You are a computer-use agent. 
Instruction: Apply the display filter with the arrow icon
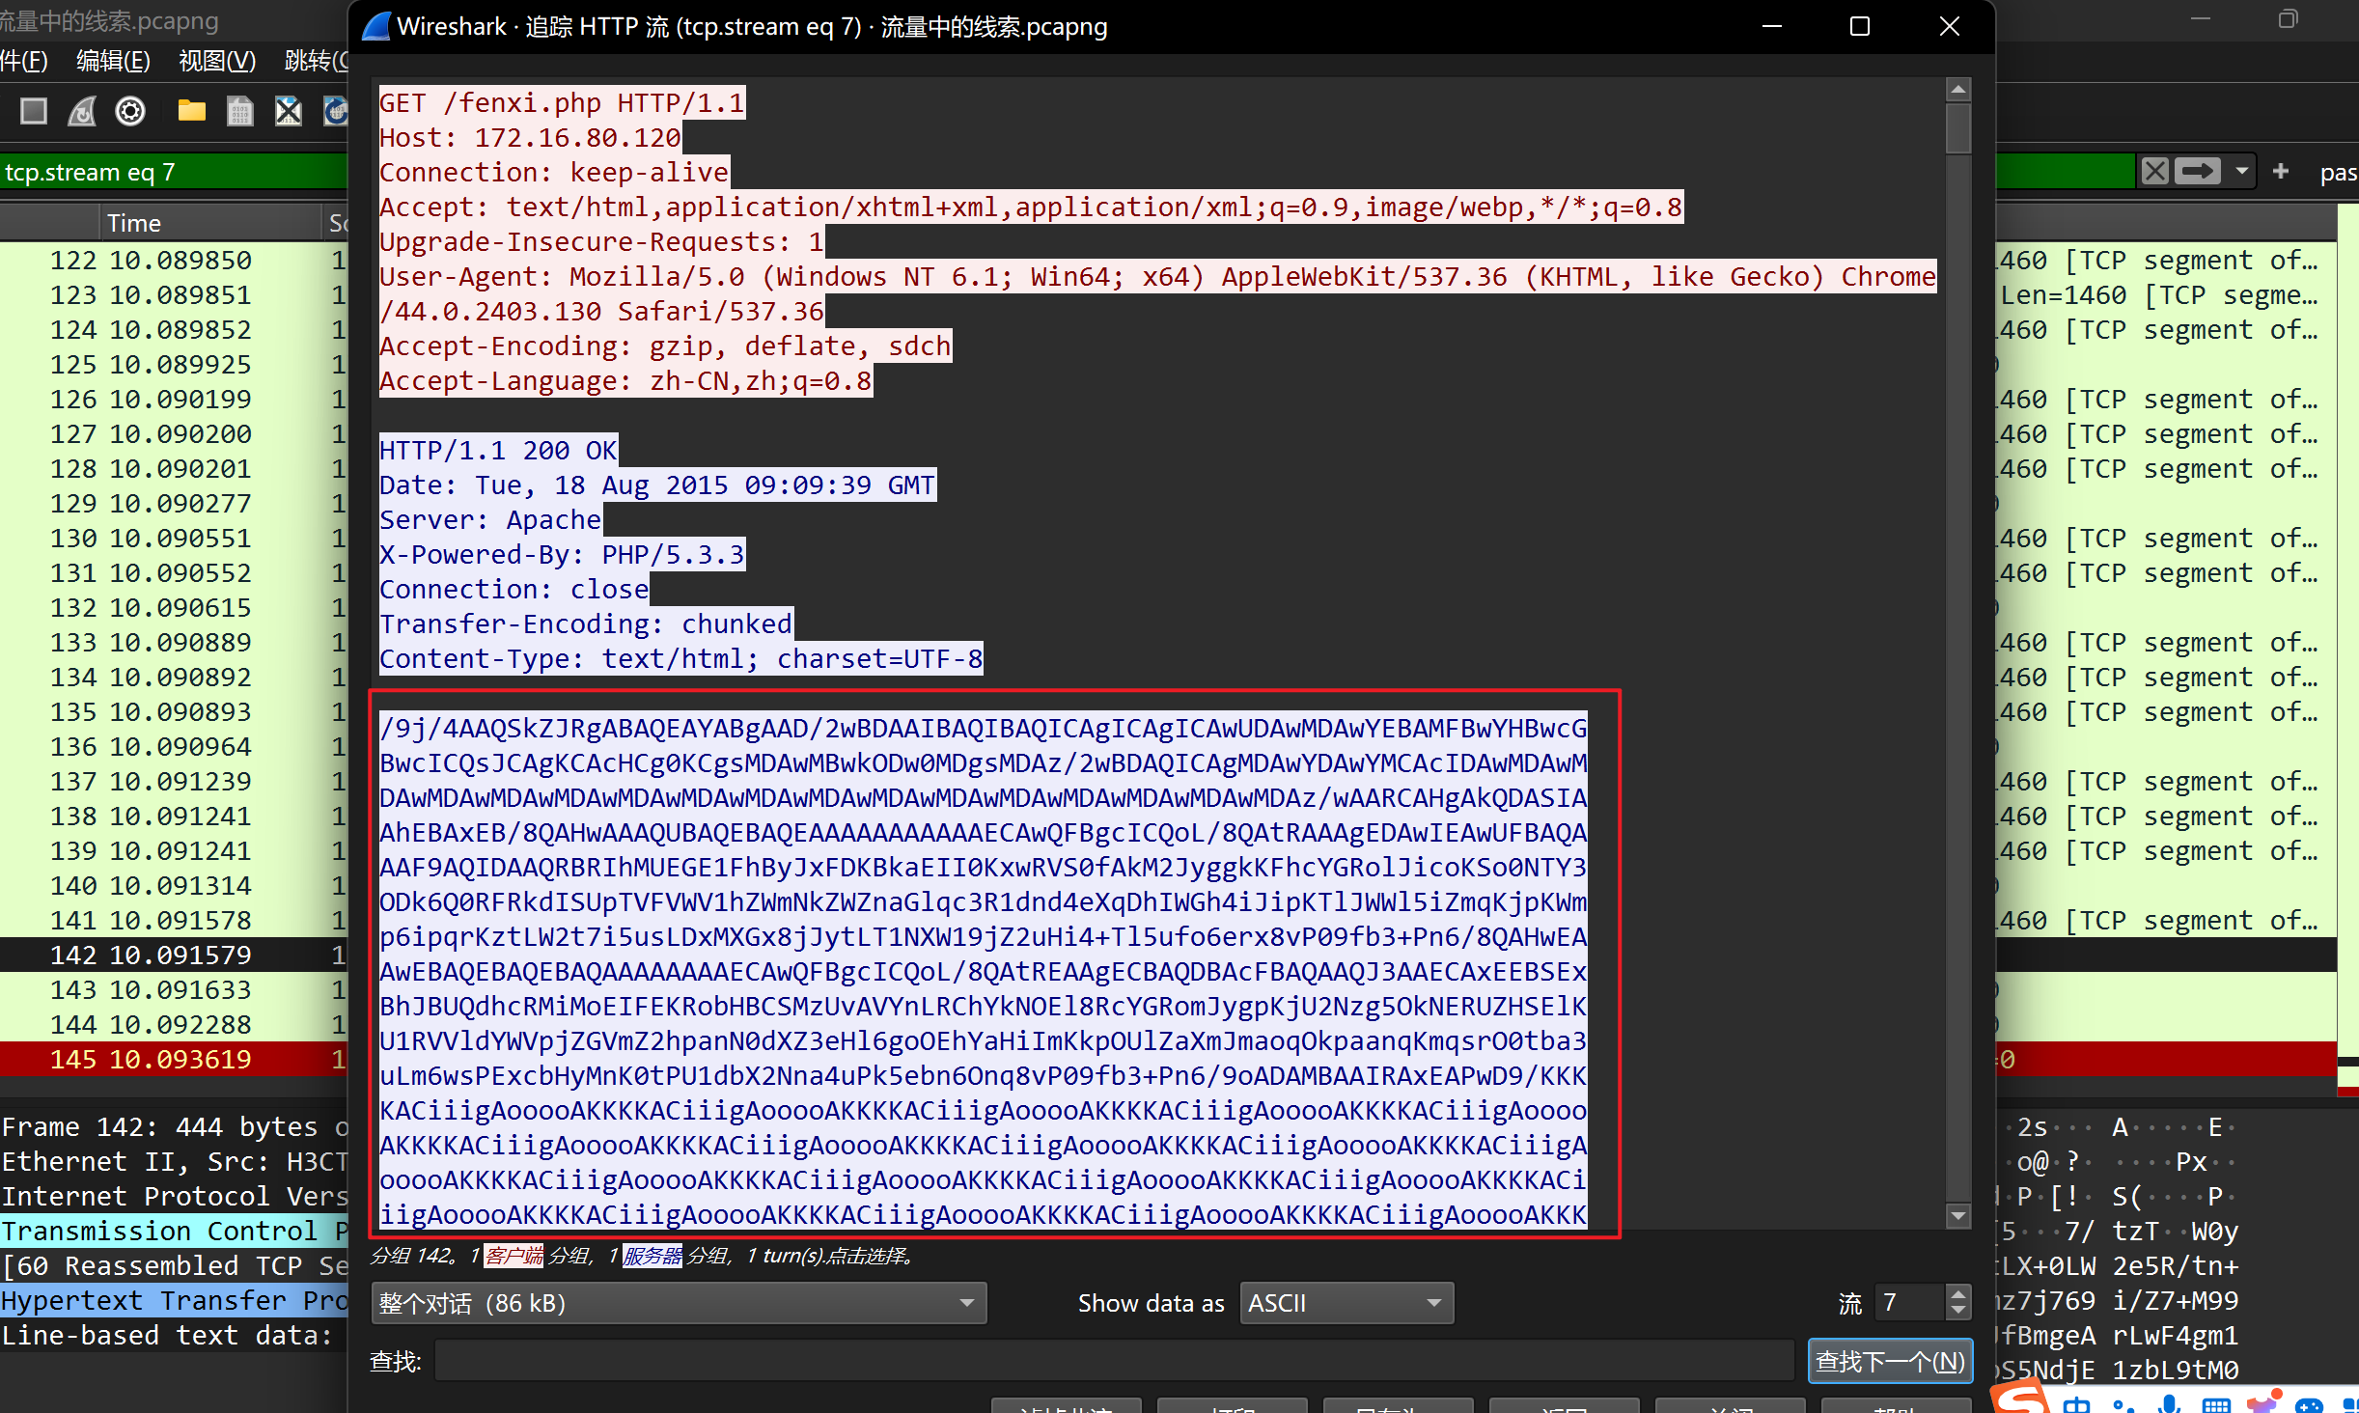2198,172
